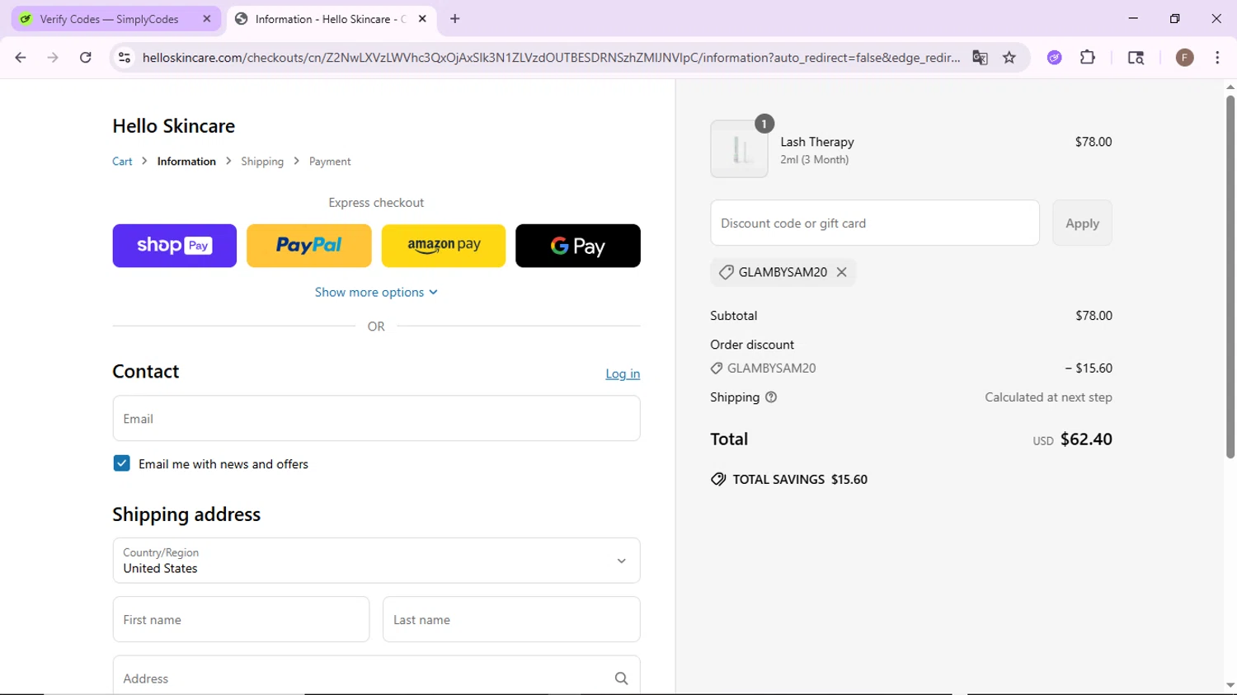The height and width of the screenshot is (695, 1237).
Task: Go back using browser back arrow
Action: tap(21, 58)
